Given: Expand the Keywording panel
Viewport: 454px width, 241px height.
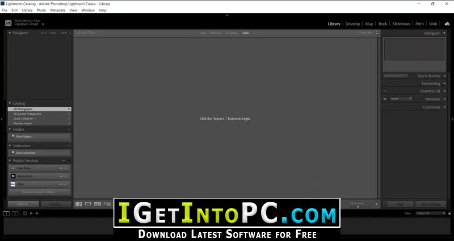Looking at the screenshot, I should [444, 84].
